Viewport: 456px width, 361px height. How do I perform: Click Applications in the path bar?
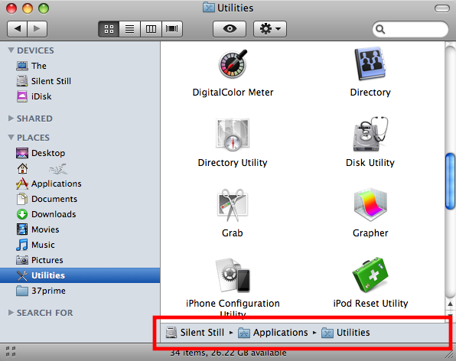[x=273, y=332]
